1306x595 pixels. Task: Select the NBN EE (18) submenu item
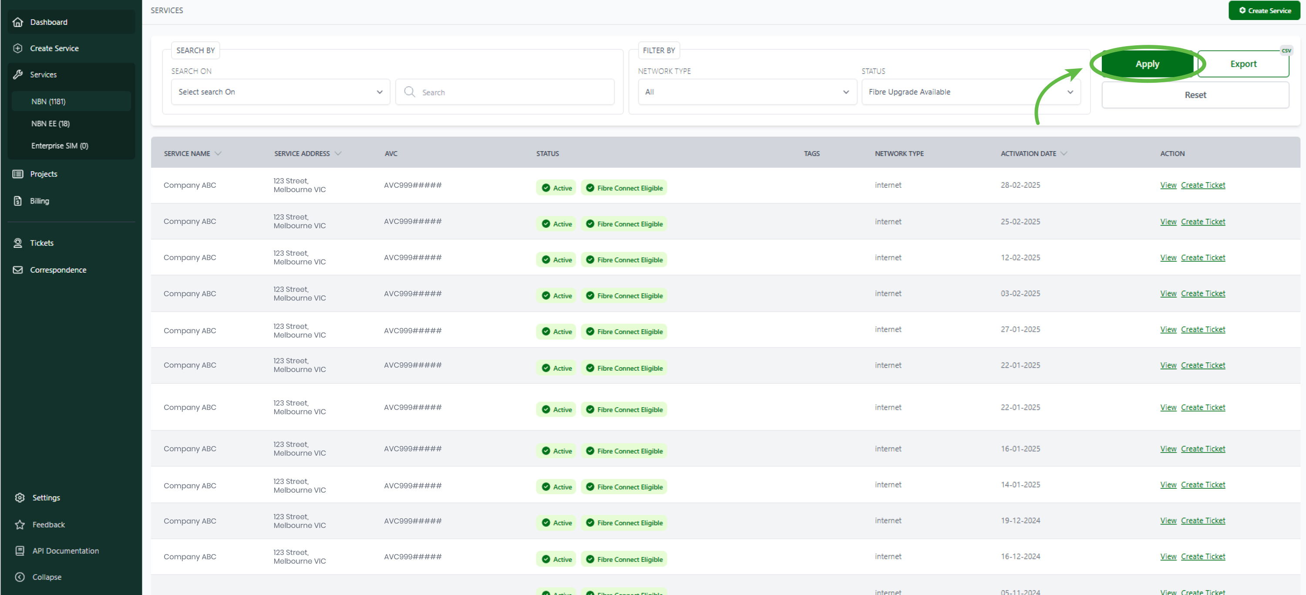tap(50, 123)
